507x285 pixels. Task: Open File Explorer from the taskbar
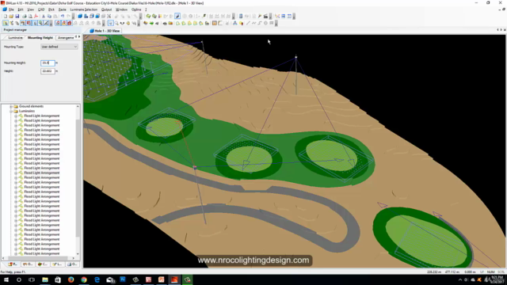45,279
